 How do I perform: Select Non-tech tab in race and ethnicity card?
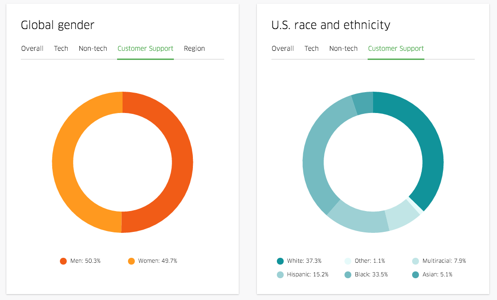point(343,49)
